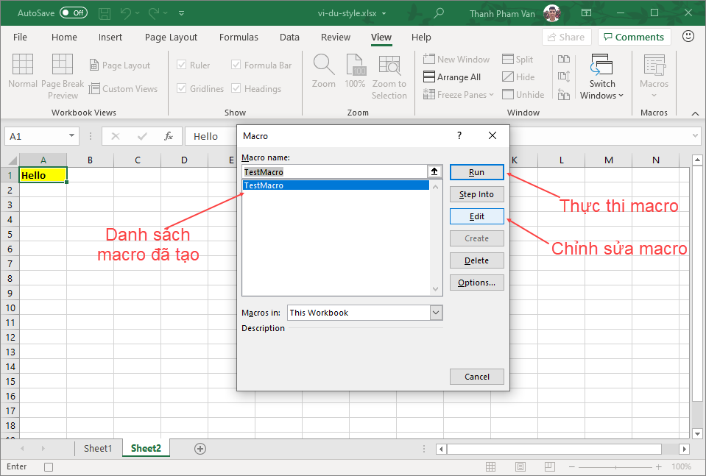Open a New Window
706x476 pixels.
pos(456,59)
